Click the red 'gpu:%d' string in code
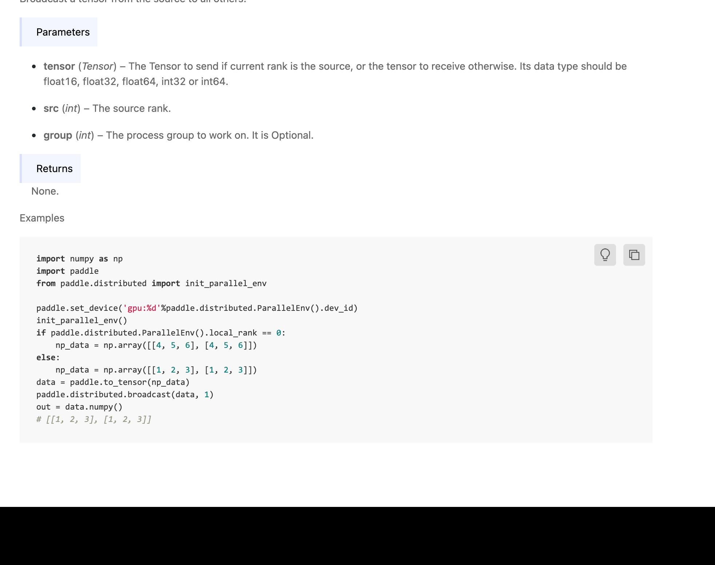 click(x=142, y=308)
